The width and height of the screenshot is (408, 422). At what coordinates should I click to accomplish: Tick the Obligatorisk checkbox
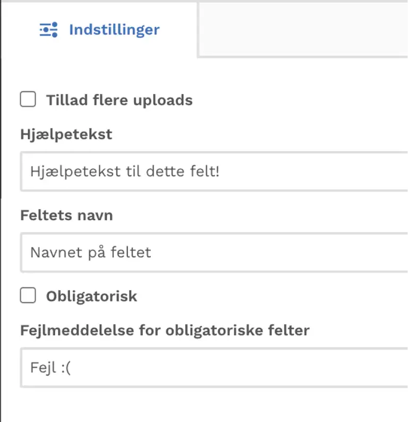click(28, 295)
